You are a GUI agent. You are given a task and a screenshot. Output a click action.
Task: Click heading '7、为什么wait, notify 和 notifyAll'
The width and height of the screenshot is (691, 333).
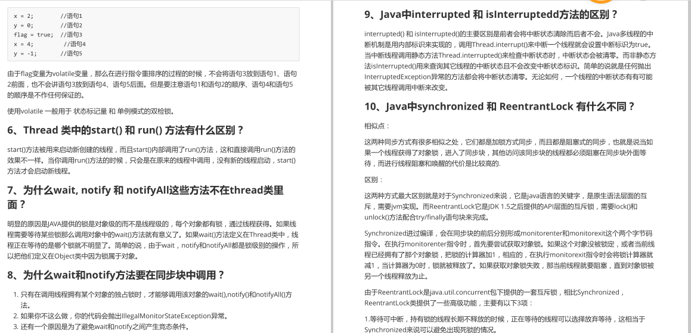[x=145, y=197]
